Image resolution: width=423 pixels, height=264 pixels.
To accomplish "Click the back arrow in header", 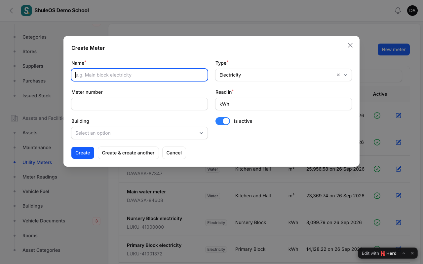I will coord(12,11).
